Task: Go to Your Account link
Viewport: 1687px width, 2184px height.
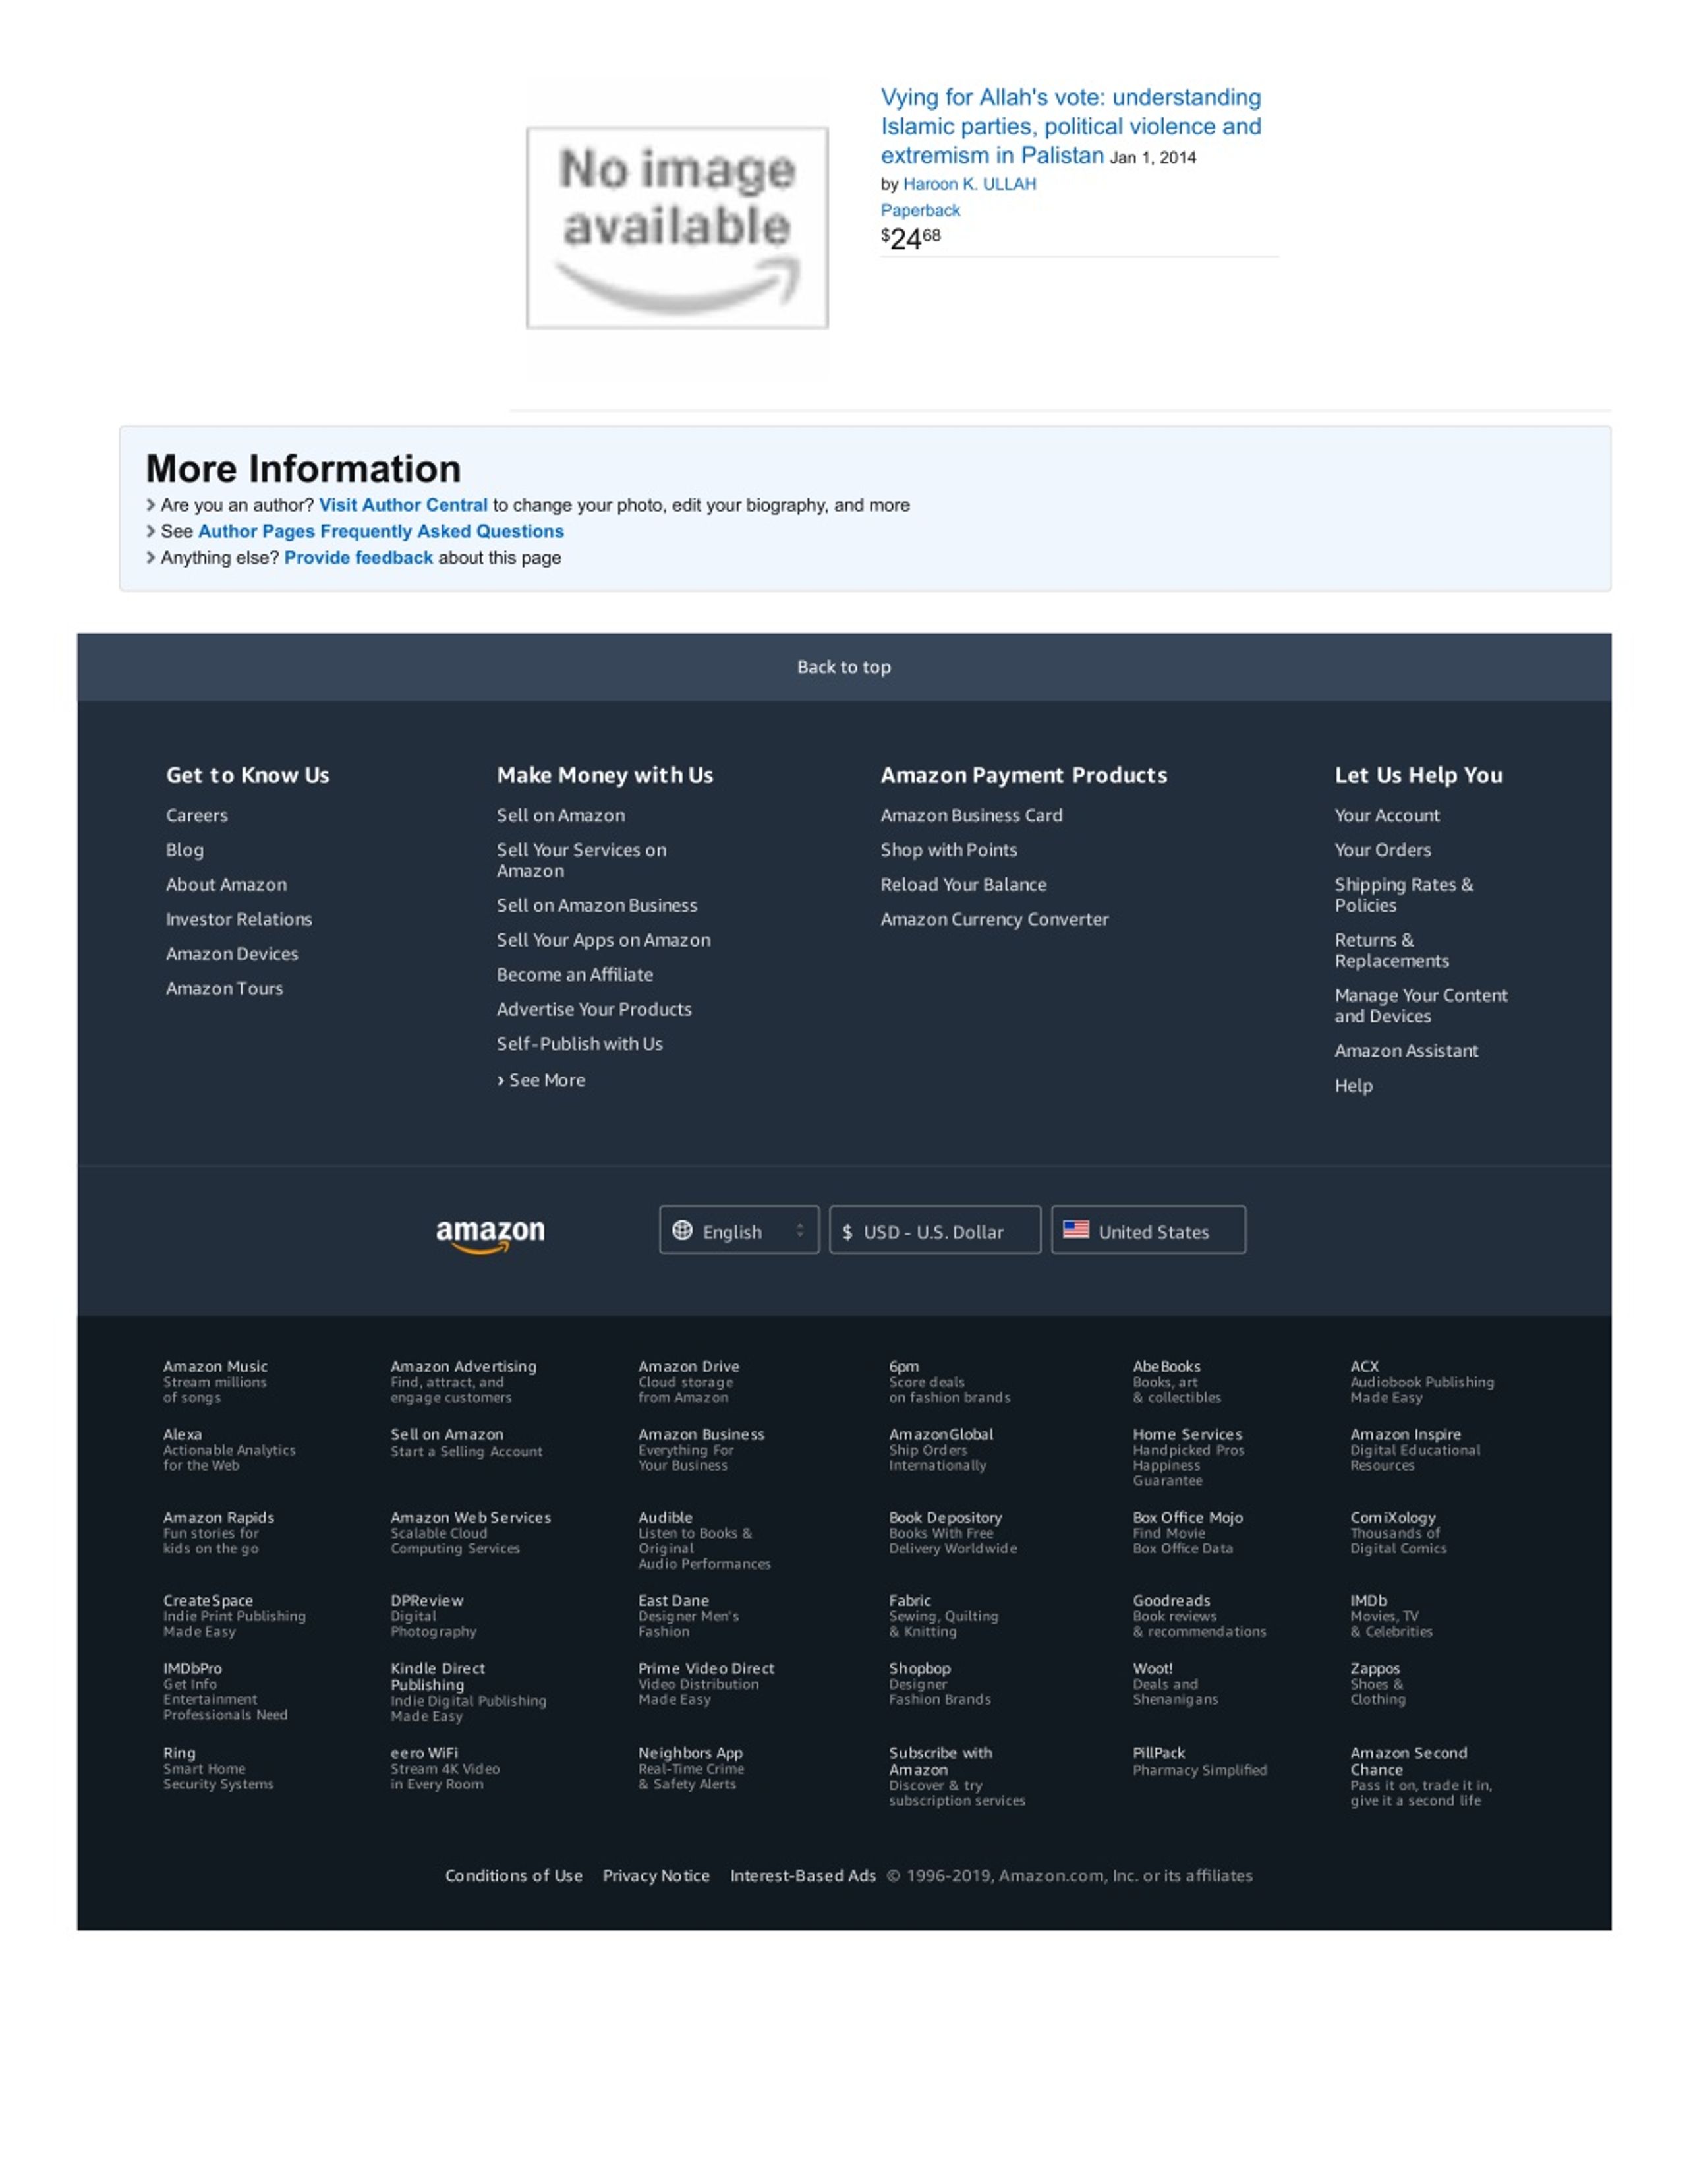Action: click(x=1387, y=815)
